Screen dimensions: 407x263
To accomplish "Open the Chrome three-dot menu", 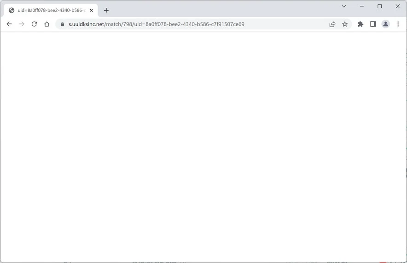I will click(398, 24).
